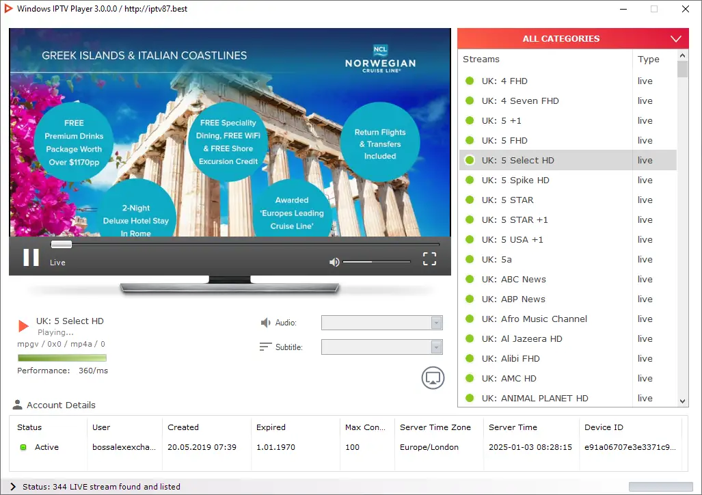Expand the status bar chevron arrow
This screenshot has height=495, width=702.
point(13,487)
